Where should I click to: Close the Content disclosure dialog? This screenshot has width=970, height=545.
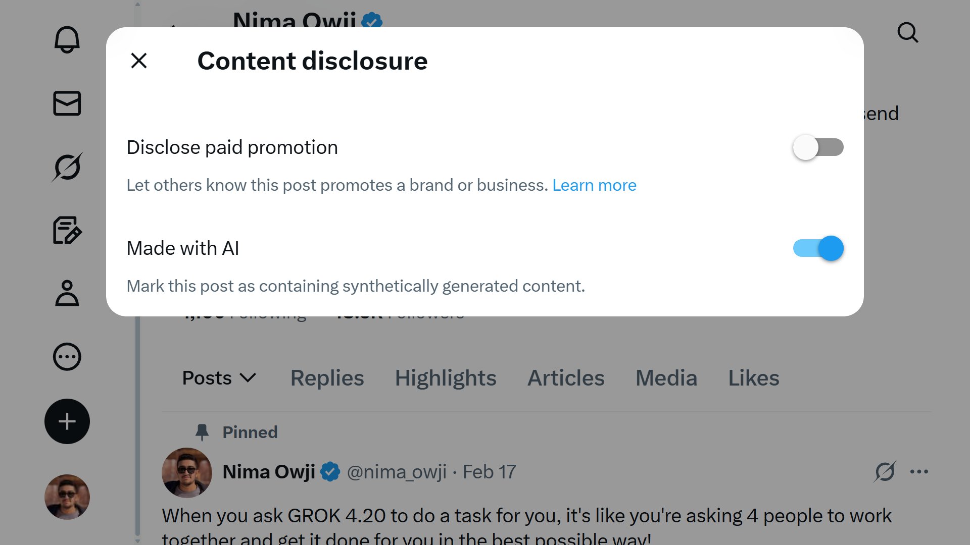pos(139,61)
